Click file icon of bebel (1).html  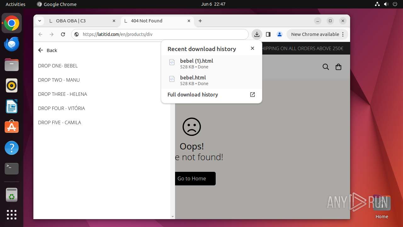click(172, 62)
